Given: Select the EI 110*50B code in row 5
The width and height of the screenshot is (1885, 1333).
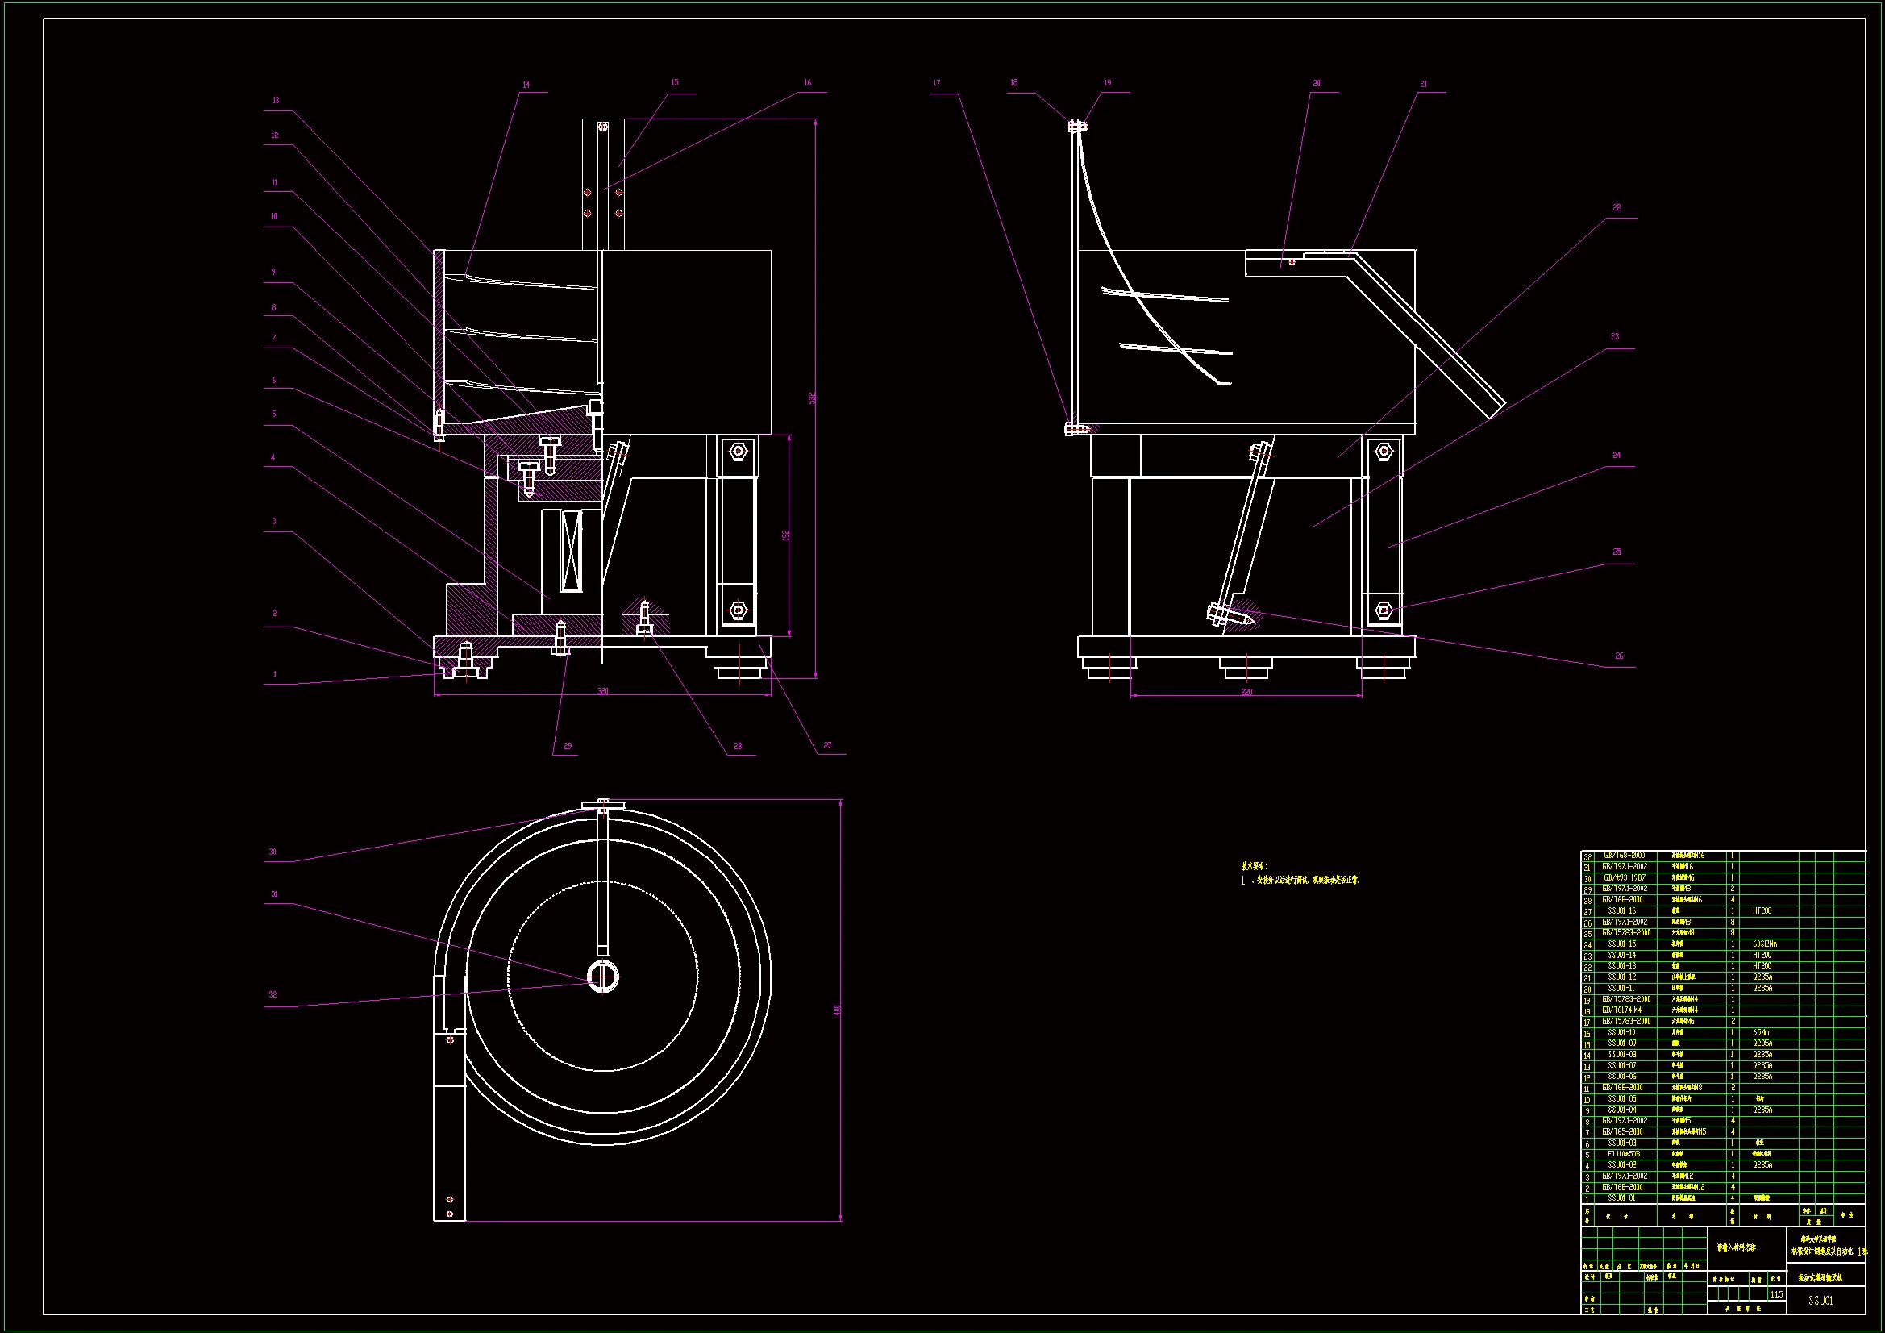Looking at the screenshot, I should click(1623, 1154).
